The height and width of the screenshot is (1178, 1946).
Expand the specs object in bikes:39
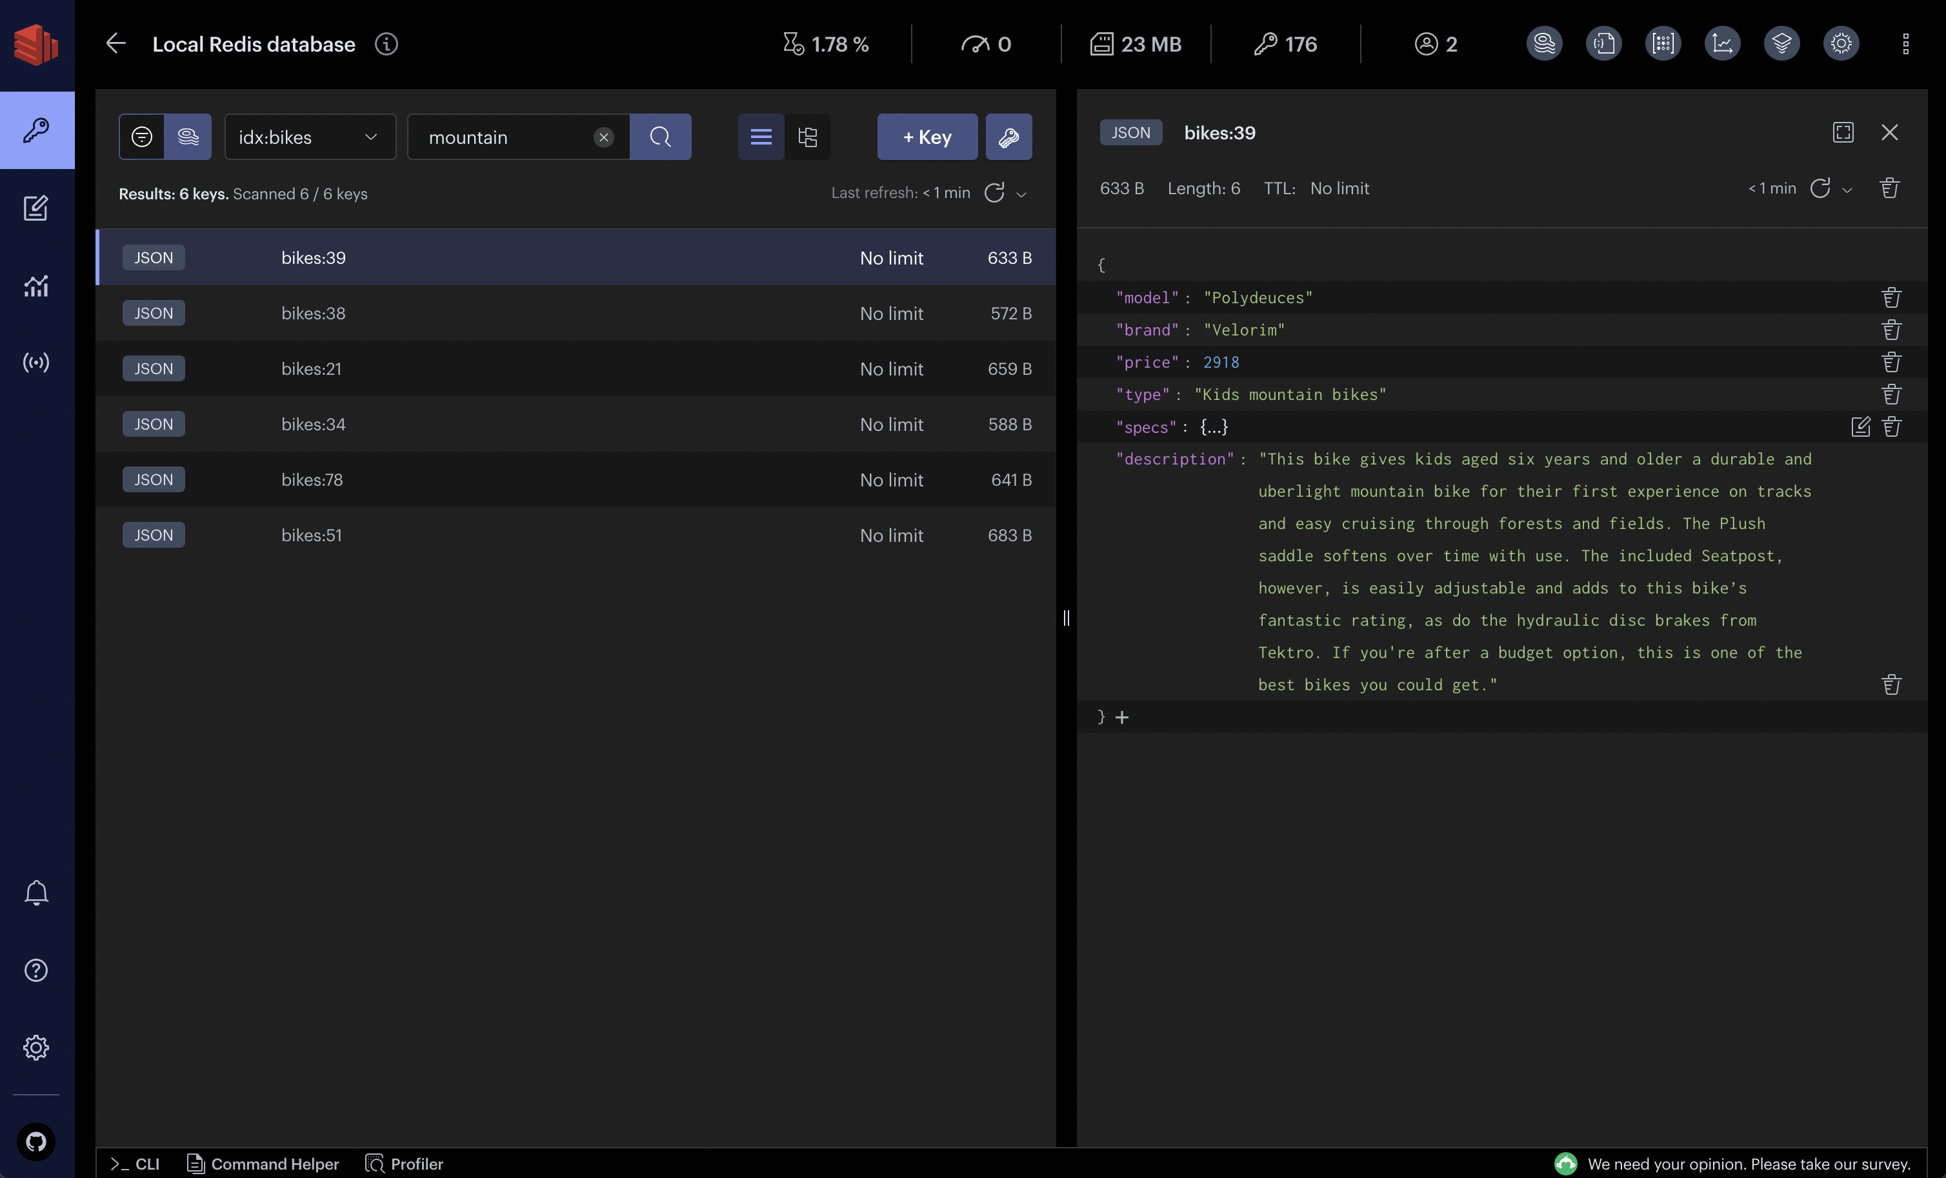coord(1212,426)
